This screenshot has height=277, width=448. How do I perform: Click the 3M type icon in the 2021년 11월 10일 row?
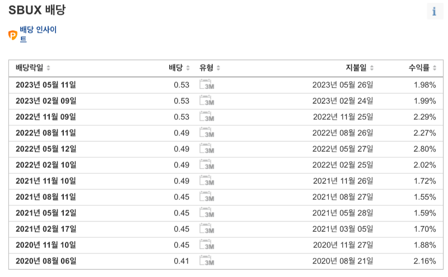click(x=207, y=181)
